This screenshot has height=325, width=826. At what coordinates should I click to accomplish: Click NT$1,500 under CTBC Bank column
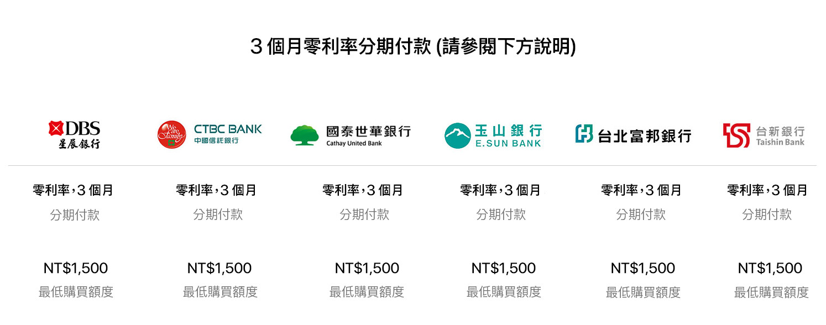(219, 269)
